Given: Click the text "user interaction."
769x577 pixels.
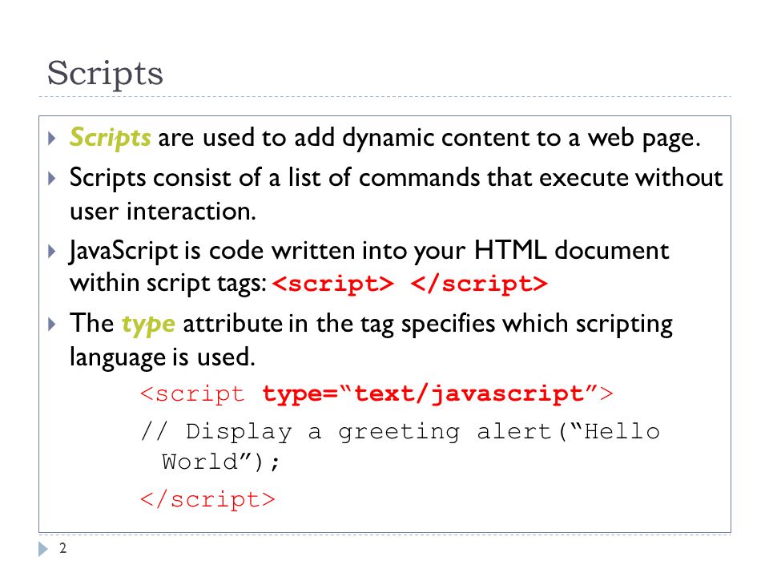Looking at the screenshot, I should 163,212.
